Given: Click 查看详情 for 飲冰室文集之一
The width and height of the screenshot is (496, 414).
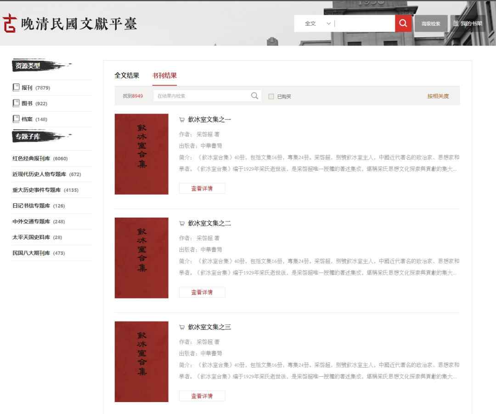Looking at the screenshot, I should [202, 189].
